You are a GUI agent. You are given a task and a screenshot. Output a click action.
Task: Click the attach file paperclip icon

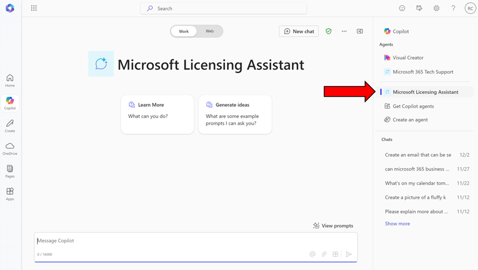pyautogui.click(x=324, y=254)
